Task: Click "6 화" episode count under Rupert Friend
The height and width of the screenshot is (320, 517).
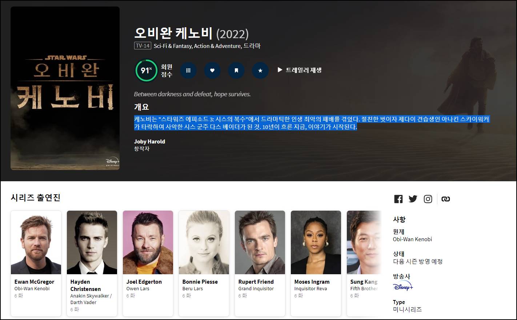Action: [243, 296]
